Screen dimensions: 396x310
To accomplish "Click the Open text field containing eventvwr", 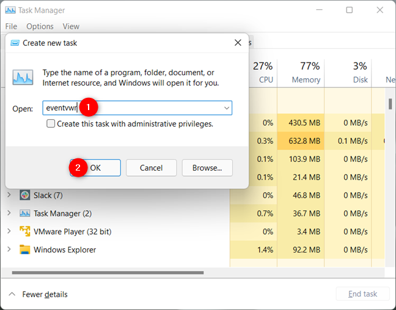I will point(137,108).
